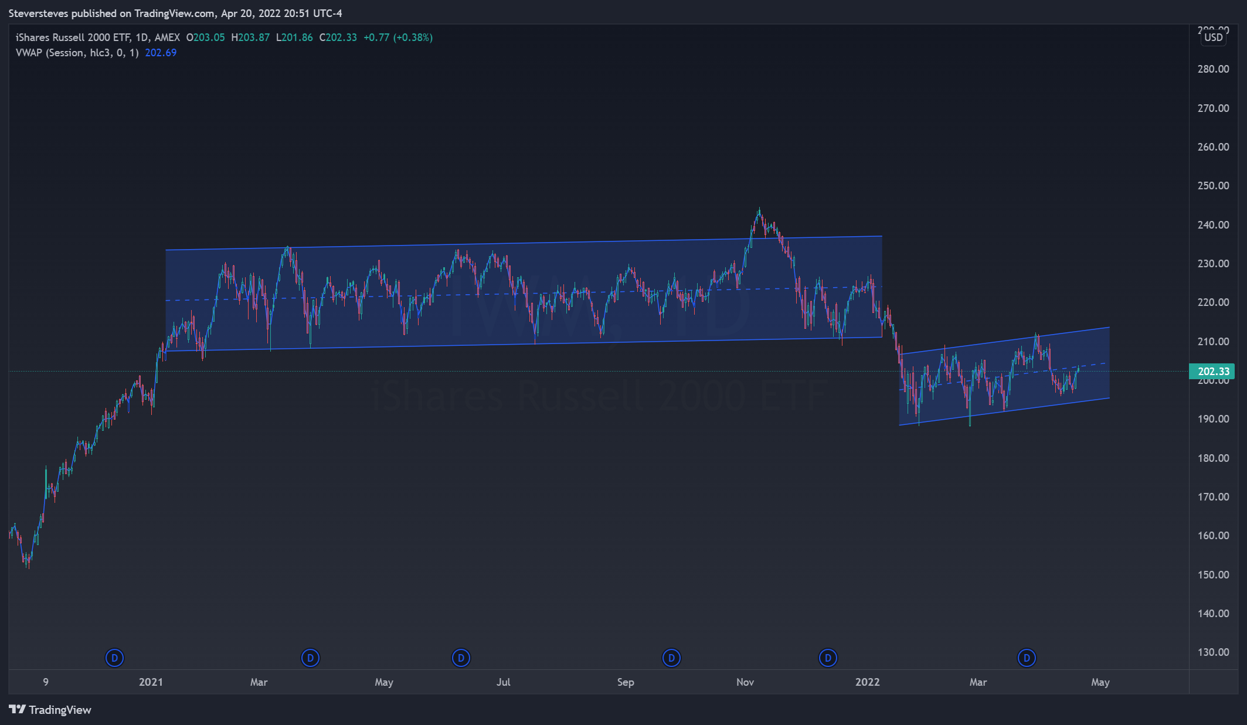Click the dividend marker after Mar 2022
This screenshot has height=725, width=1247.
(1027, 658)
